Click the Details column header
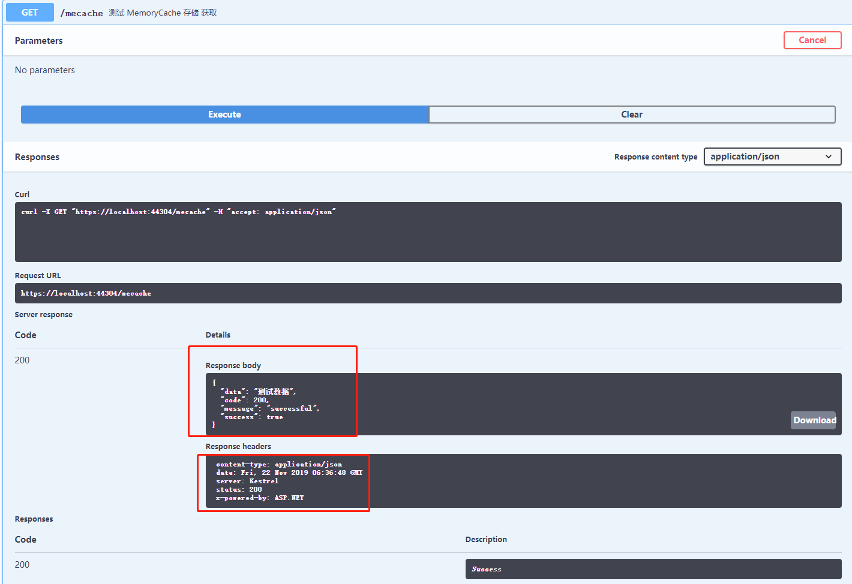The height and width of the screenshot is (584, 852). pos(218,335)
